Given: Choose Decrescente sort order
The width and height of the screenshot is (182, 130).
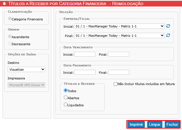Looking at the screenshot, I should (x=10, y=44).
